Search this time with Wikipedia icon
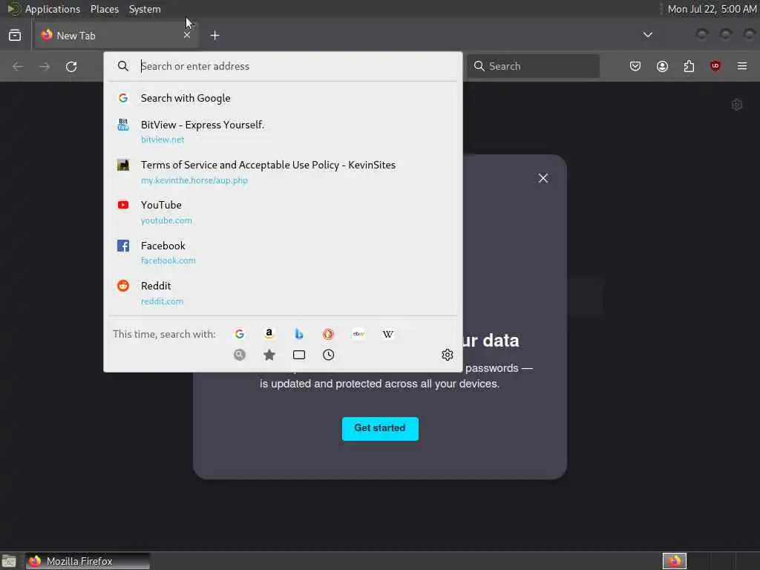The image size is (760, 570). (x=387, y=334)
